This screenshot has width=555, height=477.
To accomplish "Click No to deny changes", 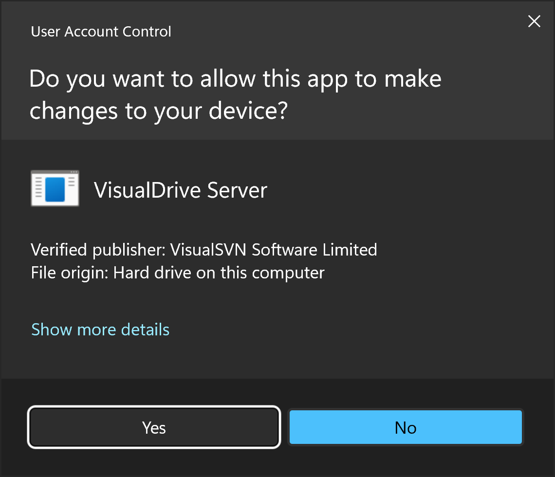I will pos(406,427).
